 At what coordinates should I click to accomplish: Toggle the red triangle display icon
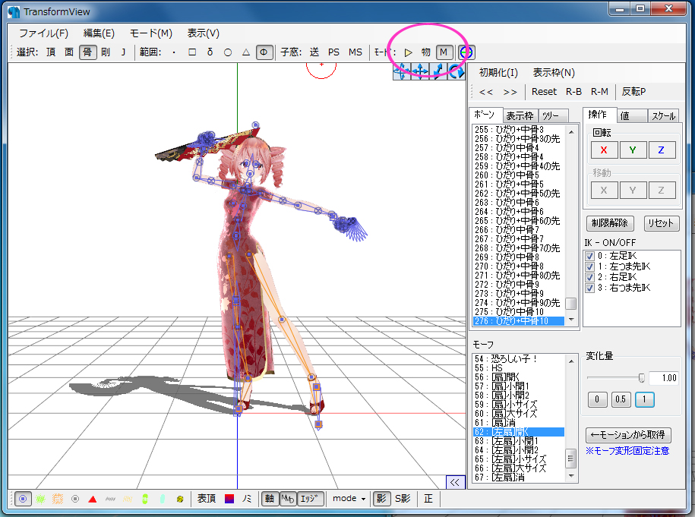pos(93,499)
